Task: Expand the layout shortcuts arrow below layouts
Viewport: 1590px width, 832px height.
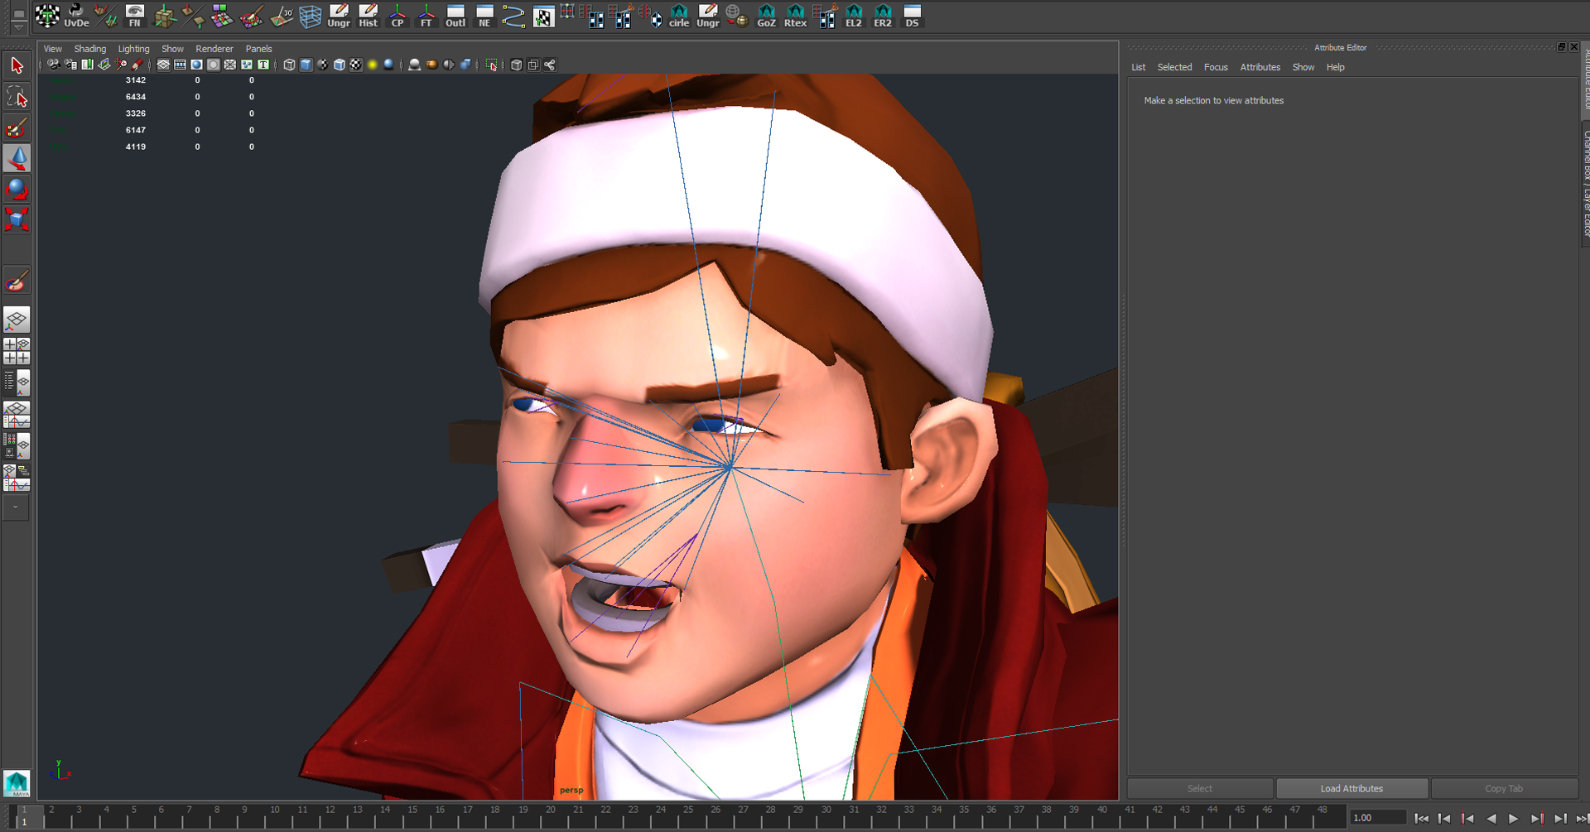Action: tap(16, 507)
